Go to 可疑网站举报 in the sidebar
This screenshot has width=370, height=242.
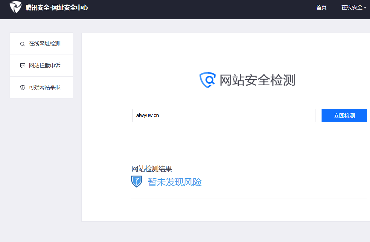(x=41, y=87)
